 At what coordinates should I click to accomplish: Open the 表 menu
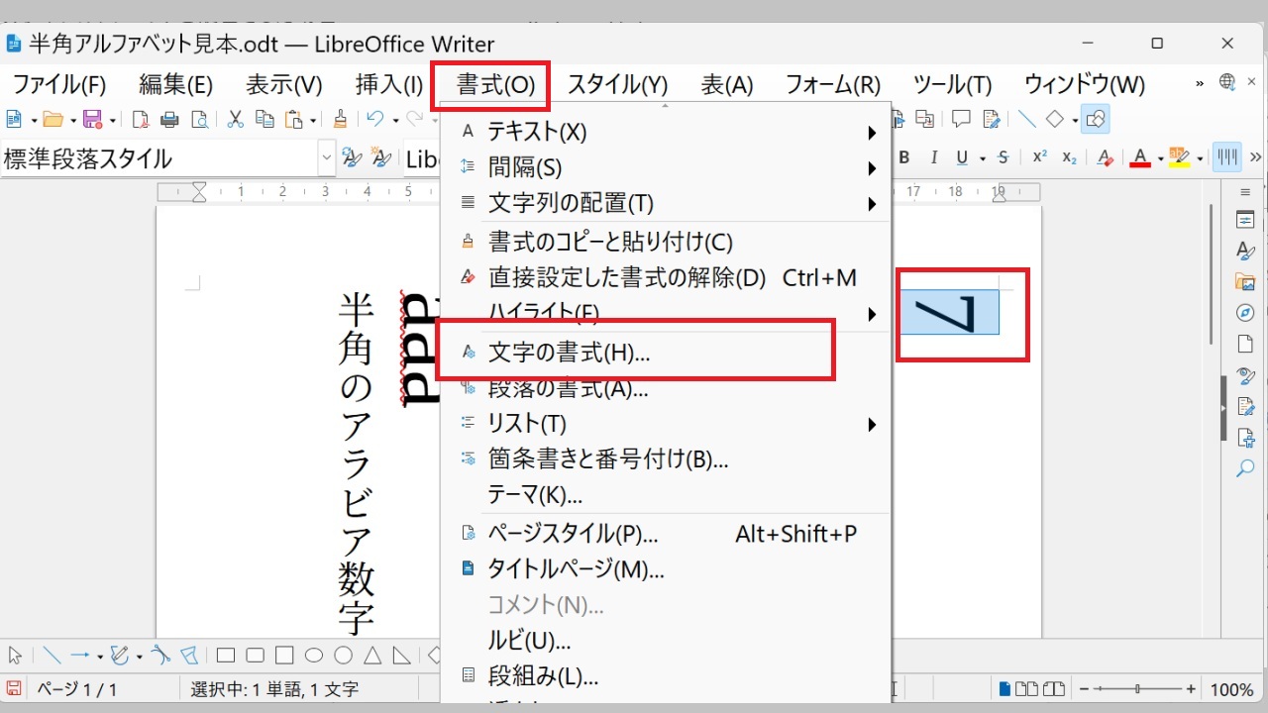pyautogui.click(x=726, y=84)
